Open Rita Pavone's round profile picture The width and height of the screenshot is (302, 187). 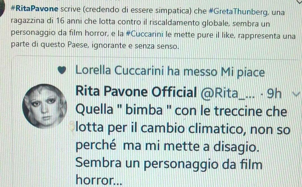pos(45,106)
